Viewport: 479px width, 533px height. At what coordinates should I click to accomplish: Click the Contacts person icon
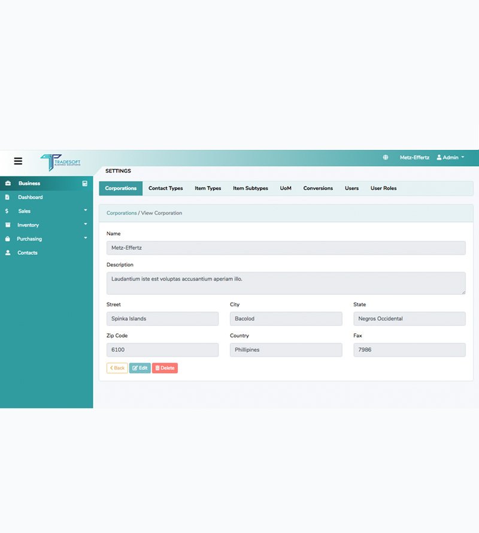8,253
